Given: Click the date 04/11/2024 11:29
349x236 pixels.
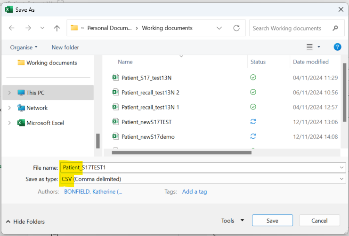Looking at the screenshot, I should tap(315, 78).
